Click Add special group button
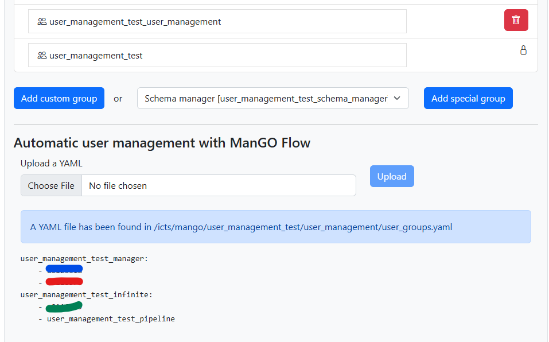Screen dimensions: 549x342 pos(468,98)
